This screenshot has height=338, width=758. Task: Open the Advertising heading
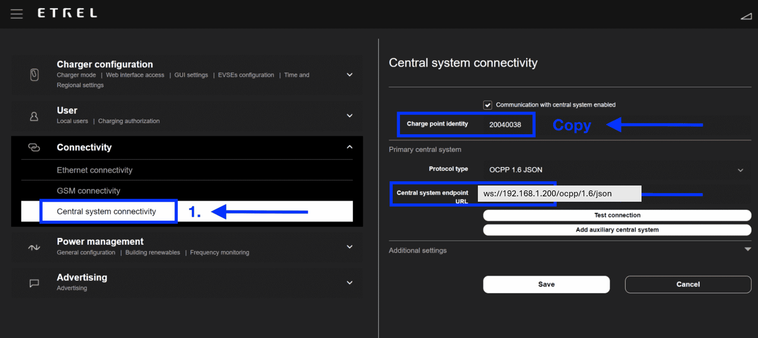click(82, 277)
